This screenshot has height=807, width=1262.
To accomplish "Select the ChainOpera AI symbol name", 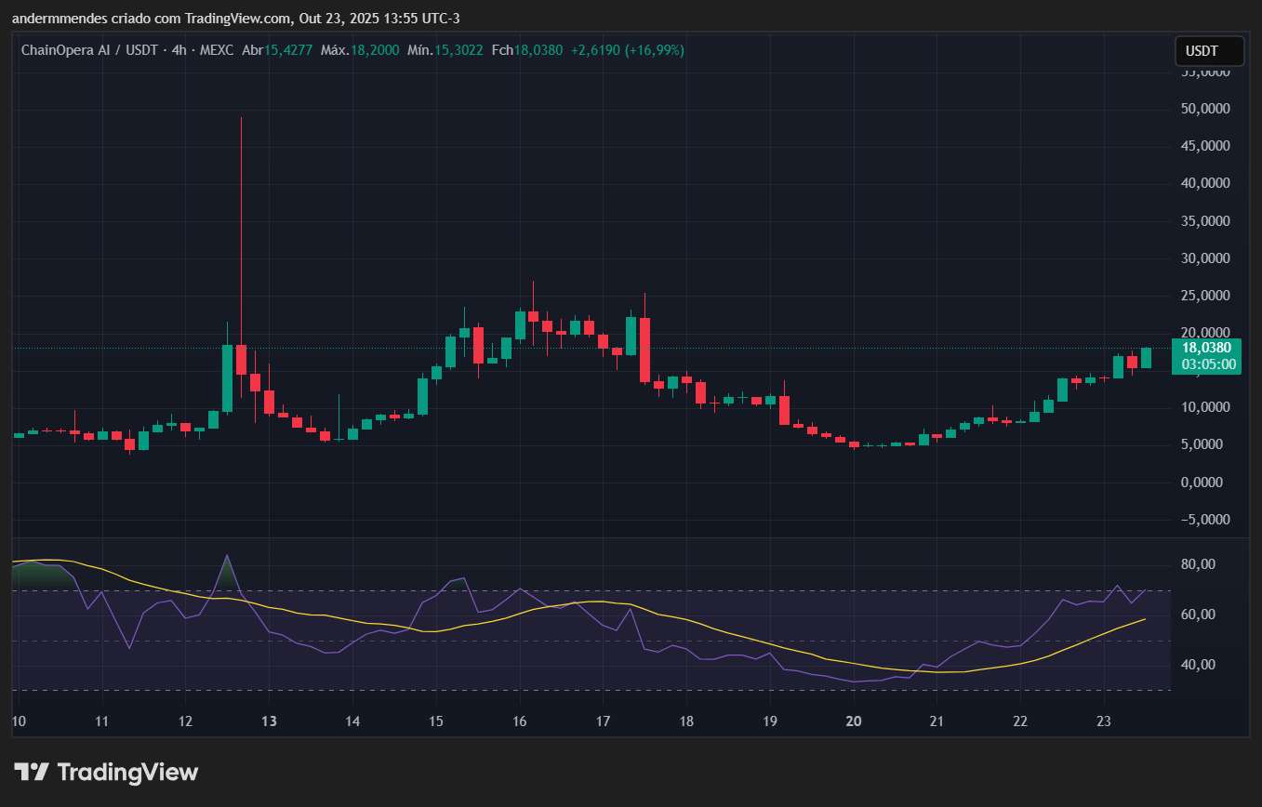I will (x=66, y=51).
